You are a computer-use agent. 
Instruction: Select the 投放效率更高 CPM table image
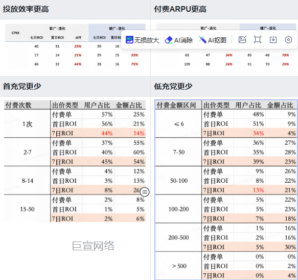click(75, 46)
